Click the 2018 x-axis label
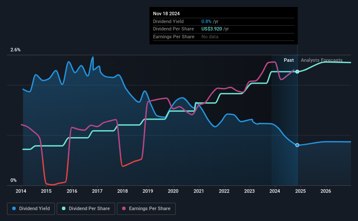 [x=123, y=191]
